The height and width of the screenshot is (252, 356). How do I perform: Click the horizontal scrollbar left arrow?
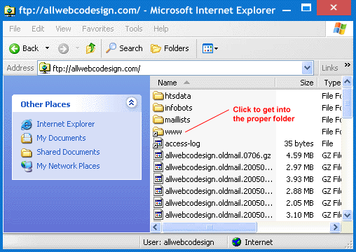(x=156, y=227)
